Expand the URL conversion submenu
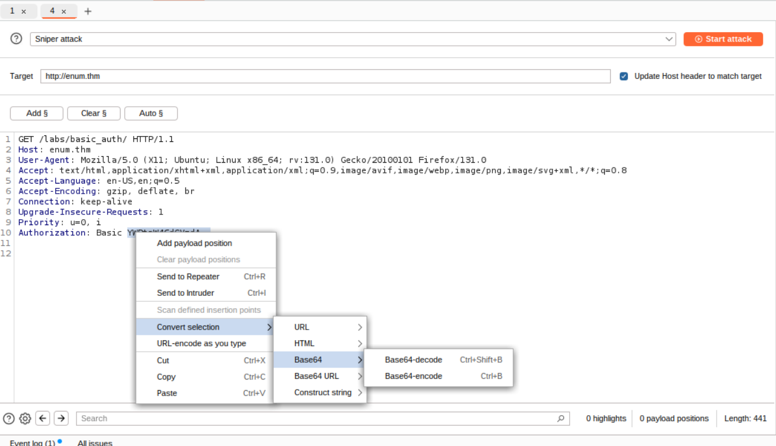Screen dimensions: 776x446 (x=320, y=327)
